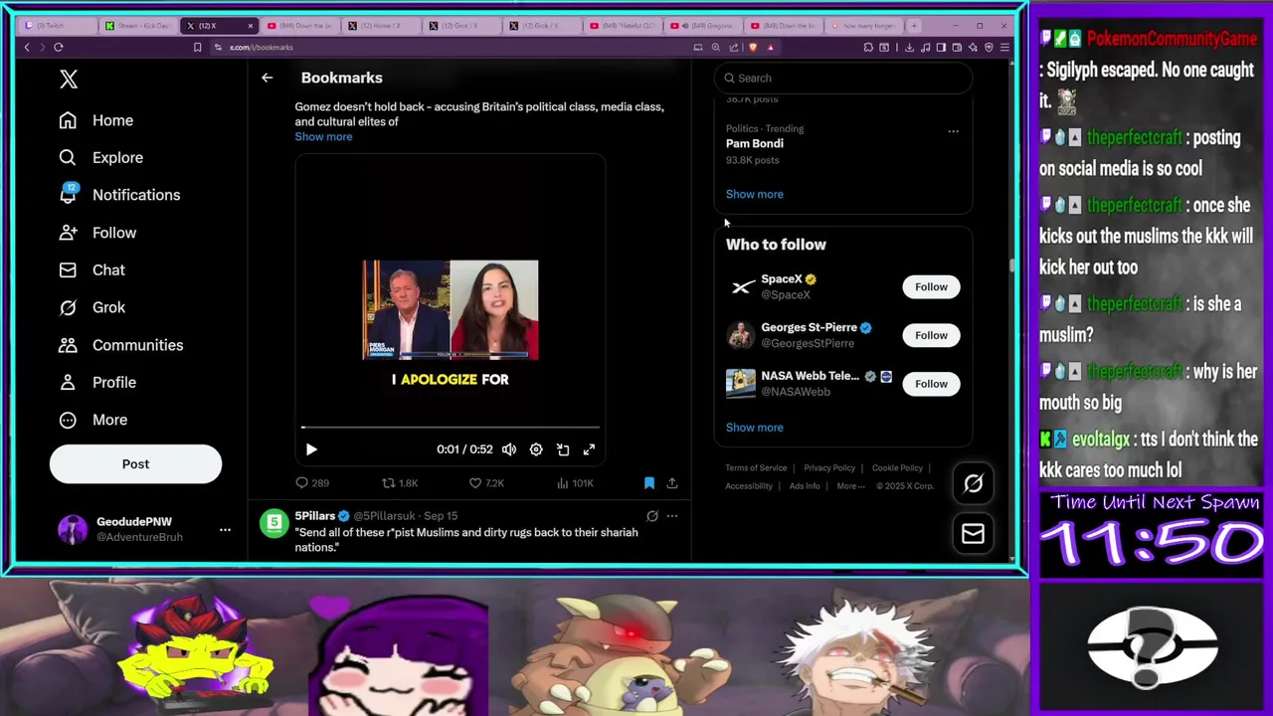Open the floating messages envelope button
This screenshot has height=716, width=1273.
pyautogui.click(x=973, y=534)
